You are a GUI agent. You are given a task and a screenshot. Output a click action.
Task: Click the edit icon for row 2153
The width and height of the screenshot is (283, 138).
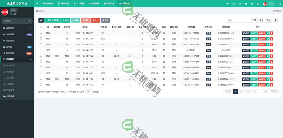click(268, 62)
